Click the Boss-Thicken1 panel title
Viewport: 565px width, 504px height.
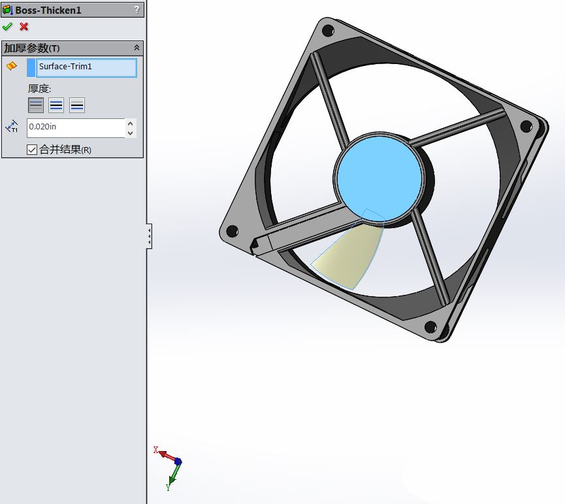coord(48,10)
